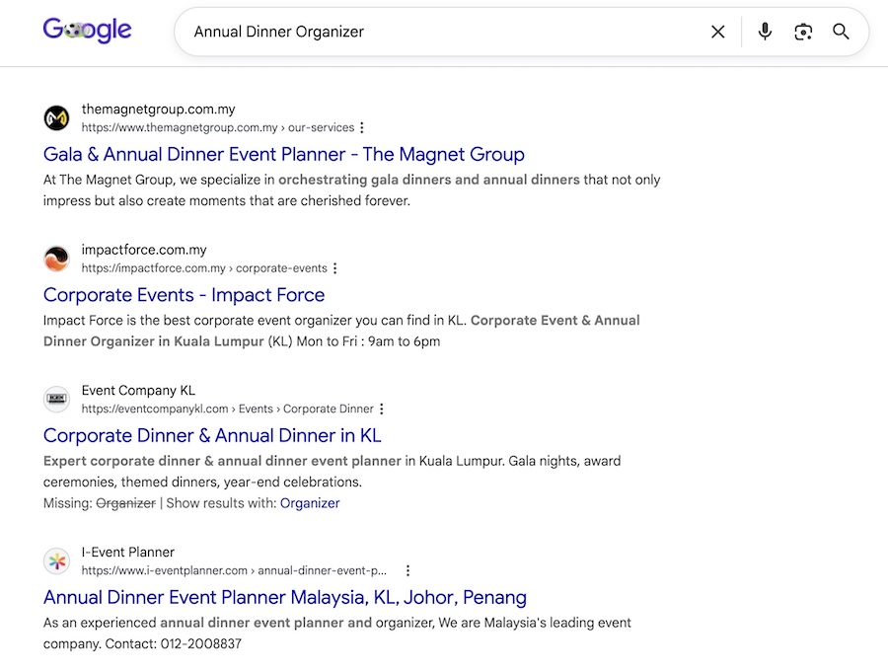Click Event Company KL snippet about gala nights
Image resolution: width=888 pixels, height=671 pixels.
coord(332,471)
